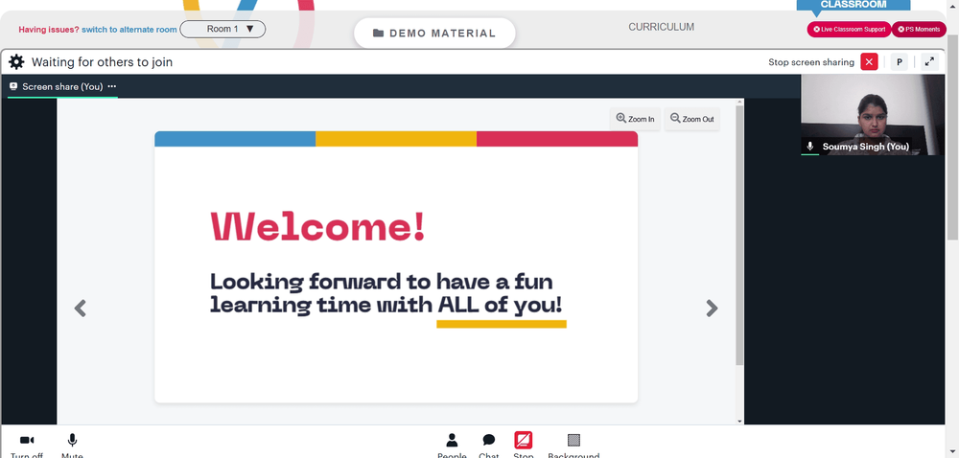
Task: Open Background effects option
Action: click(x=573, y=446)
